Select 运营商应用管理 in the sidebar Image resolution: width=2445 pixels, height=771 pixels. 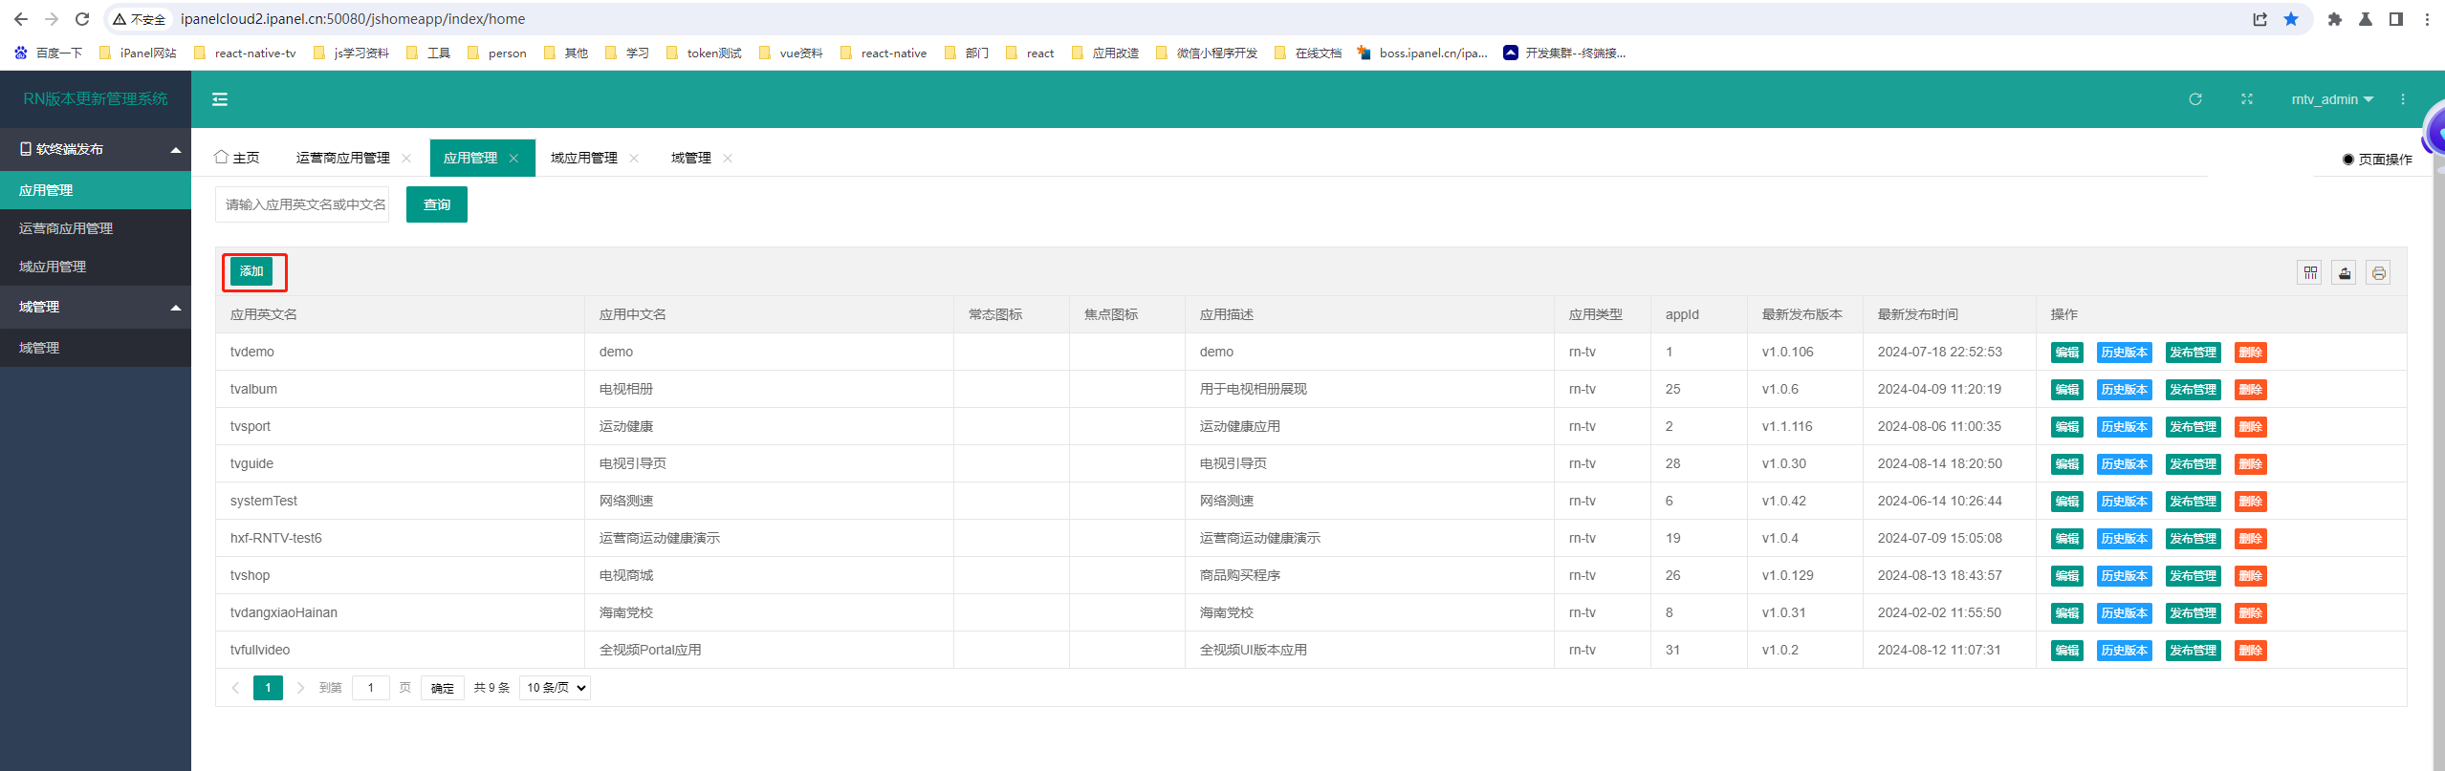tap(66, 228)
